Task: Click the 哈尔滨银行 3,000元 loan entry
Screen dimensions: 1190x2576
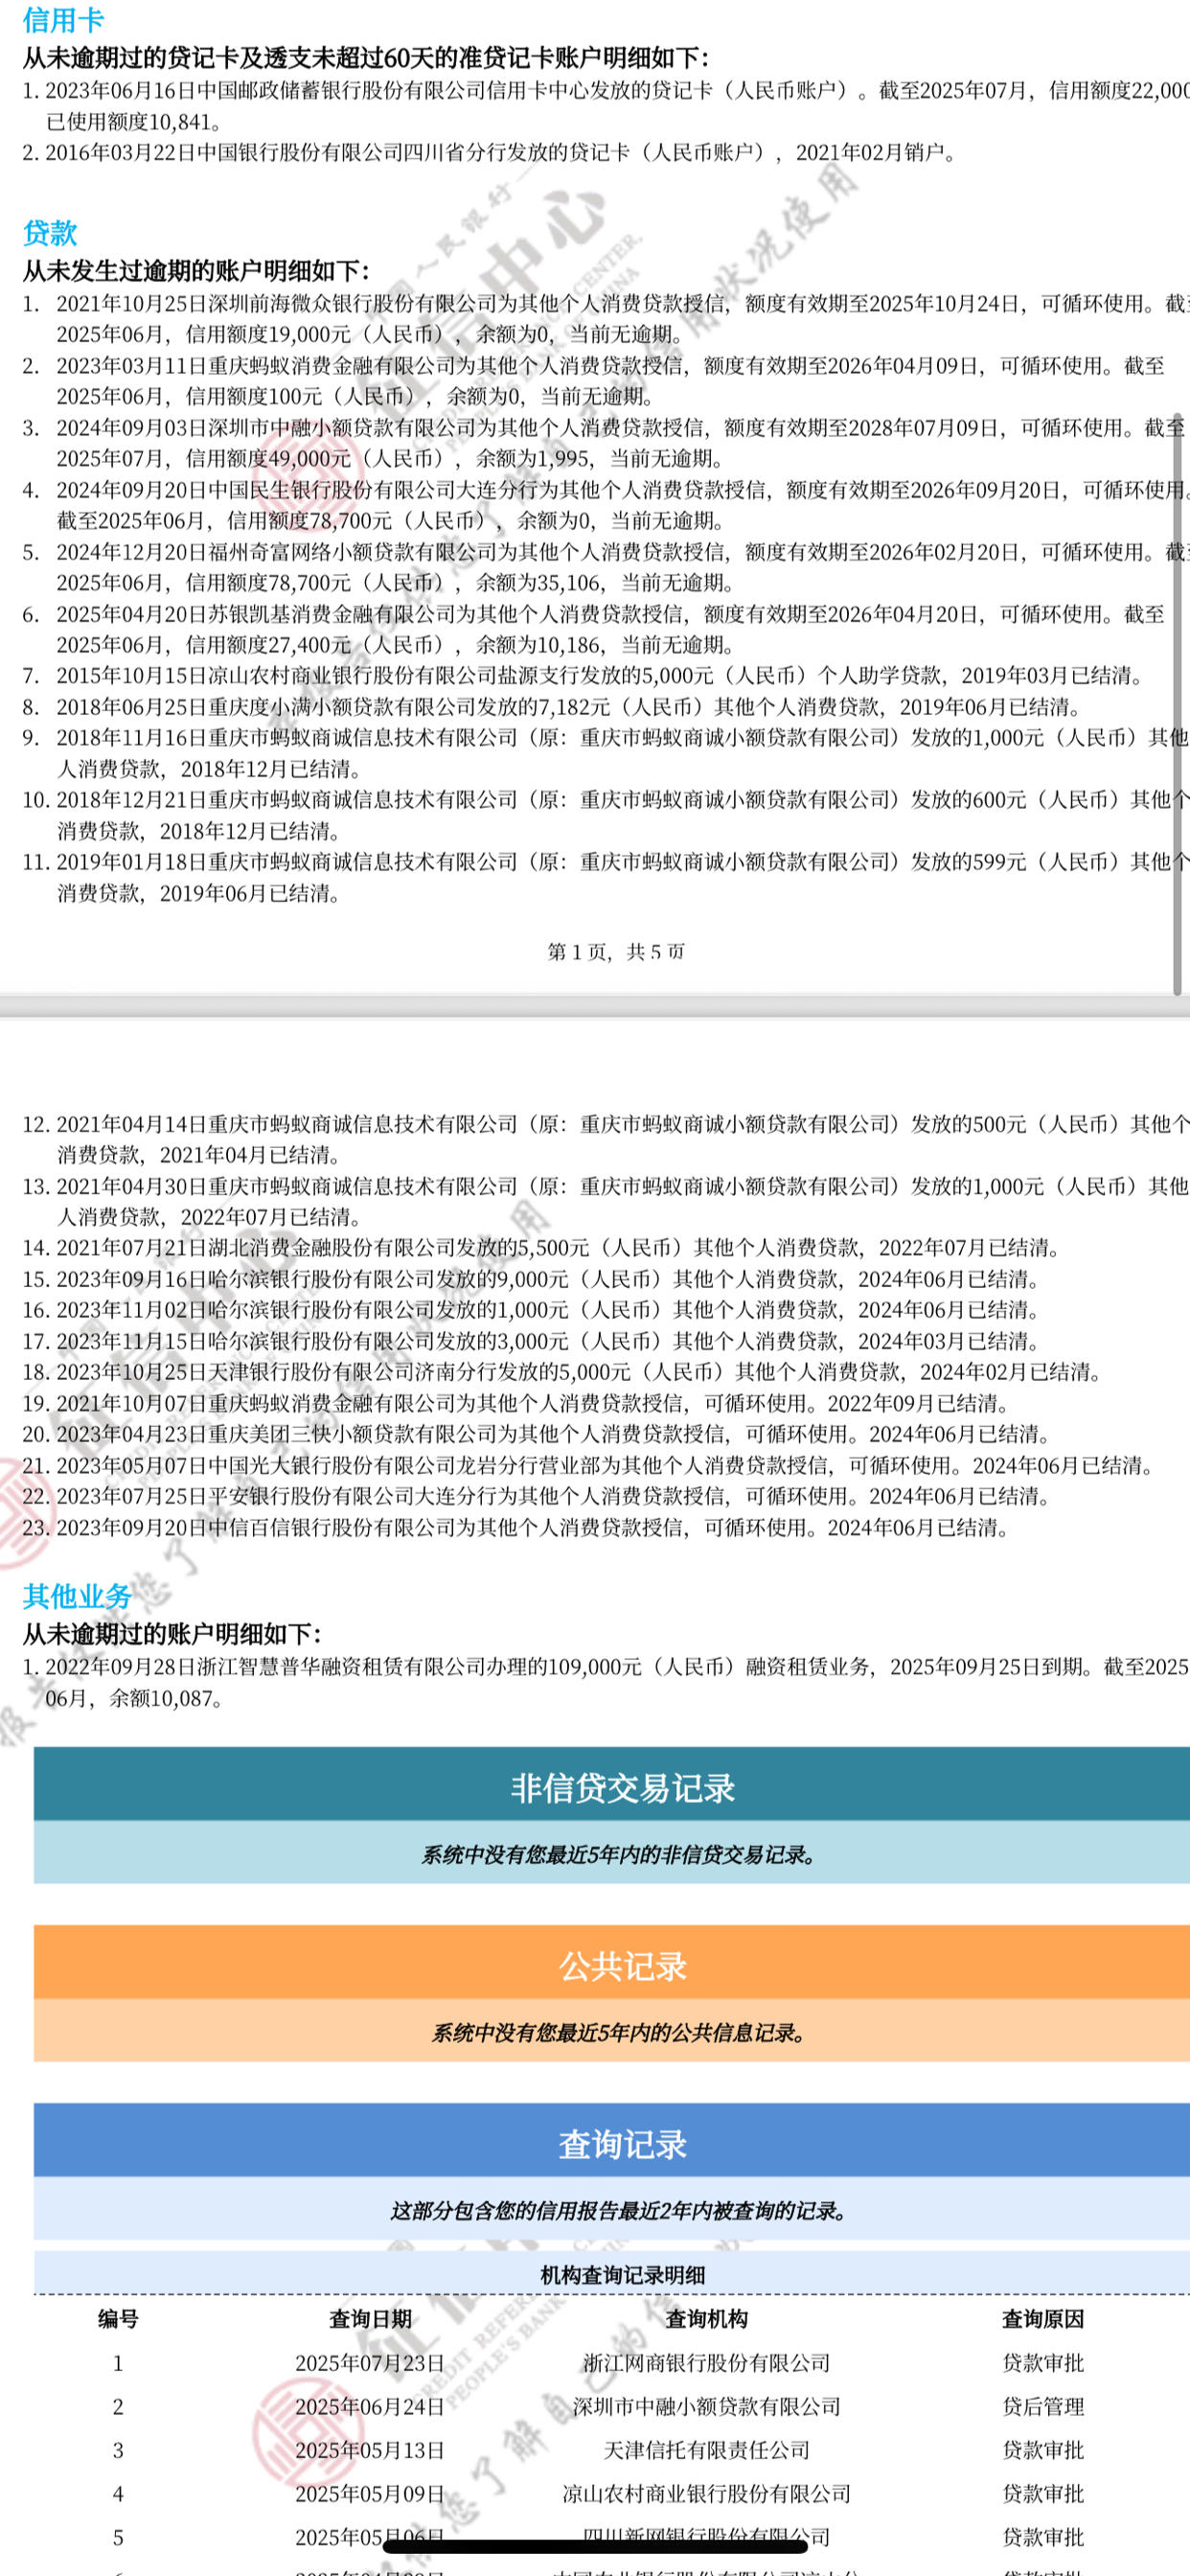Action: coord(531,1340)
